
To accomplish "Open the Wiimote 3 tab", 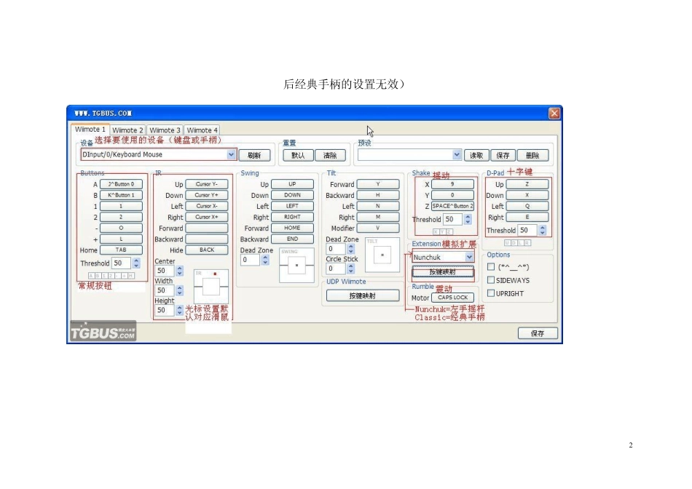I will 165,130.
